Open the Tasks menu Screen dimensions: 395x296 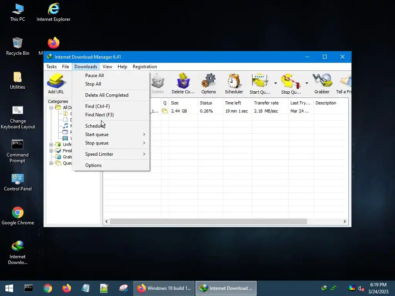(x=51, y=67)
